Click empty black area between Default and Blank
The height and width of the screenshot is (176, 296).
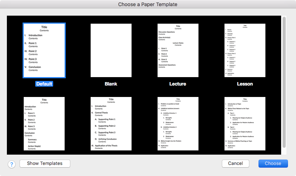click(x=78, y=50)
